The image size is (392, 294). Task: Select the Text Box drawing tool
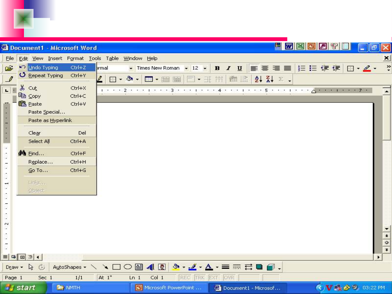pyautogui.click(x=139, y=267)
